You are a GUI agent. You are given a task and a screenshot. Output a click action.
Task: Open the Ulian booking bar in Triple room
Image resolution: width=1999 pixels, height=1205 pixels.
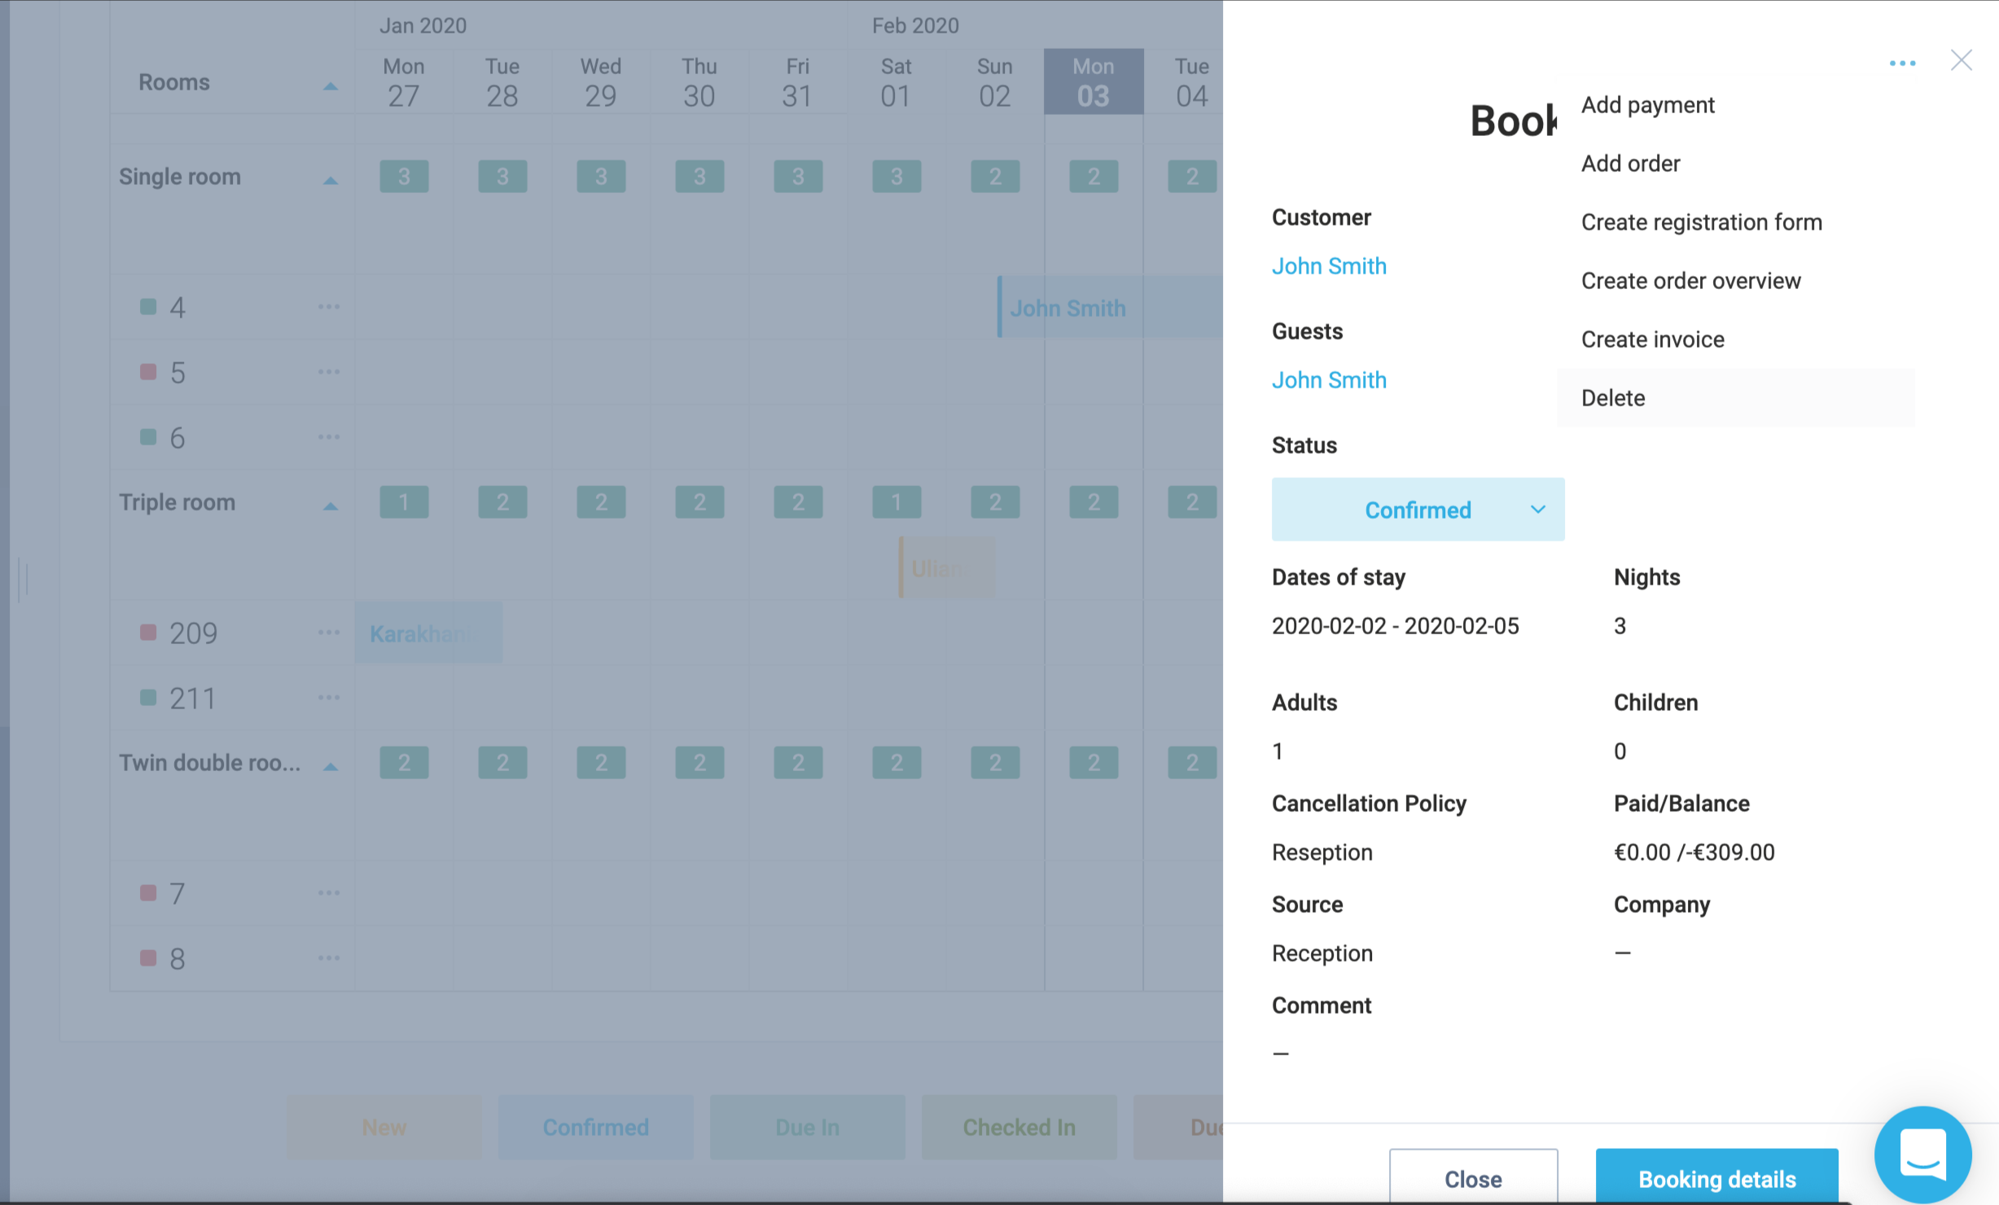tap(946, 567)
